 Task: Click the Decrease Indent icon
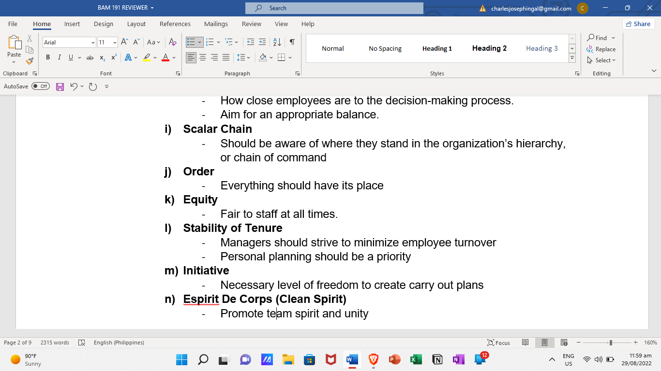250,42
